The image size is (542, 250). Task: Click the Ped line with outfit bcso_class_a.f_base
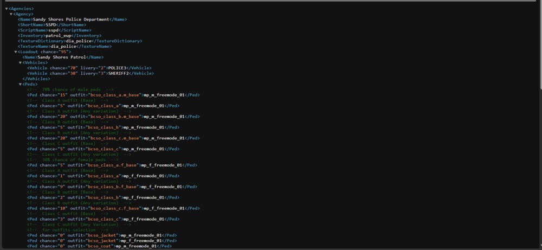click(x=112, y=165)
